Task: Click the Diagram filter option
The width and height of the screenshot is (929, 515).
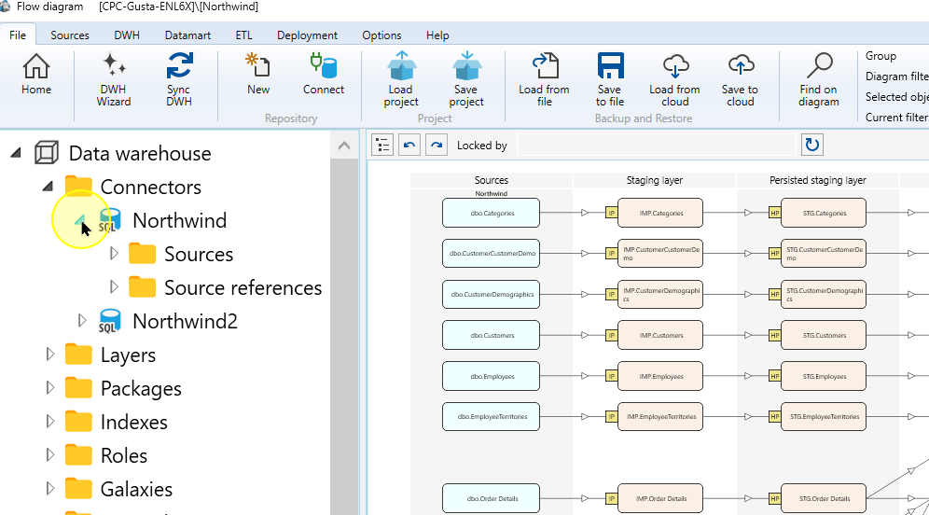Action: (x=896, y=77)
